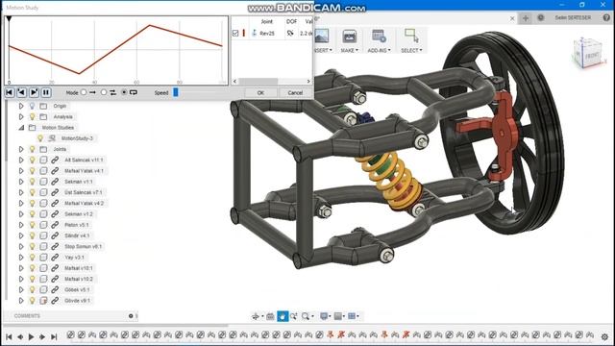
Task: Select the Mafsal Yatak v4:2 component
Action: [84, 203]
